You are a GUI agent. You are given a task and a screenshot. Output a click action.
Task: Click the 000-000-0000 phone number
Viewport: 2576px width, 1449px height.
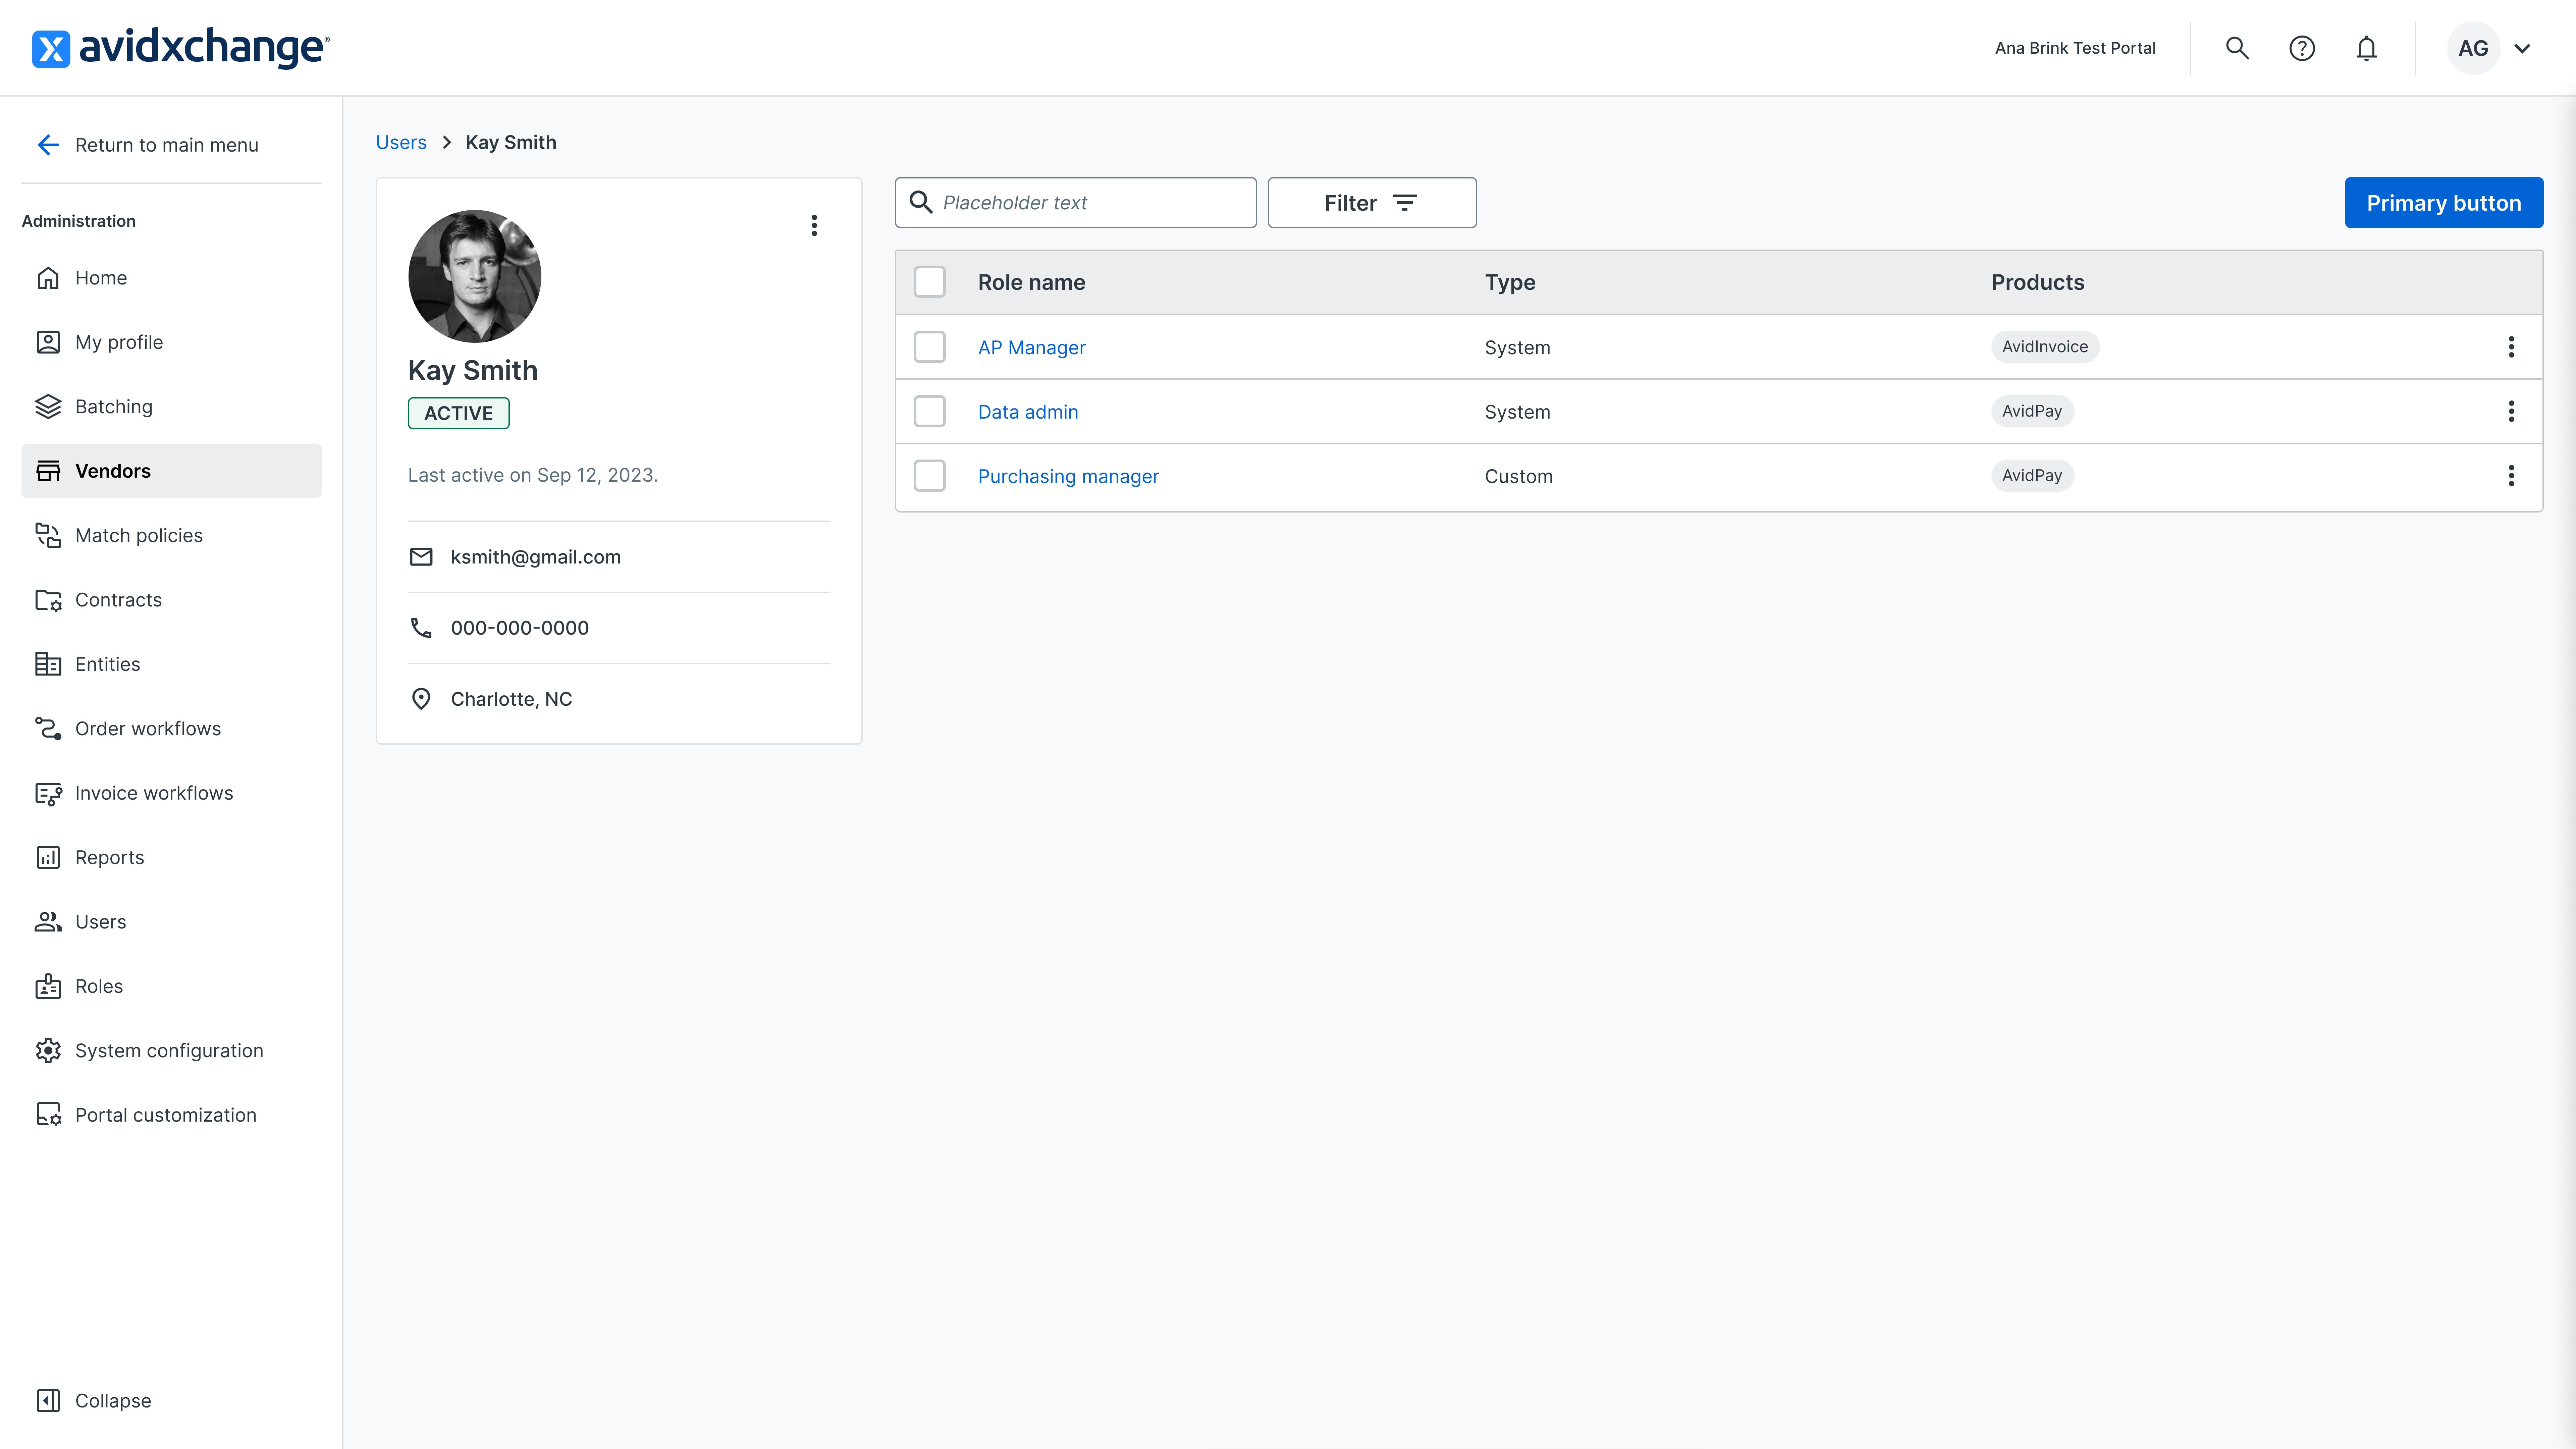click(520, 628)
